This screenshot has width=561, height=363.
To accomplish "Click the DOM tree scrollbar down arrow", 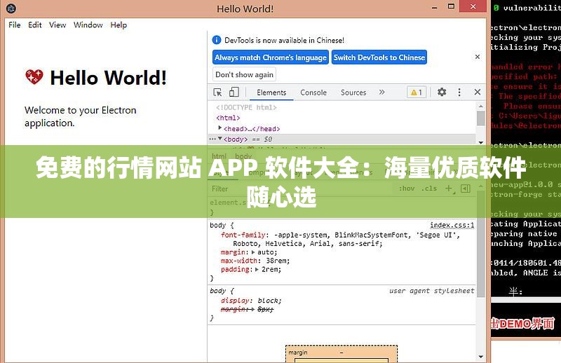I will (x=481, y=142).
